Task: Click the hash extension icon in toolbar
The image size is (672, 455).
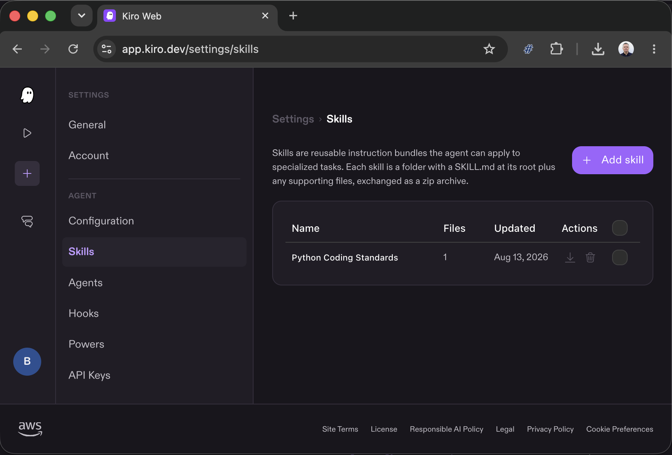Action: pyautogui.click(x=528, y=49)
